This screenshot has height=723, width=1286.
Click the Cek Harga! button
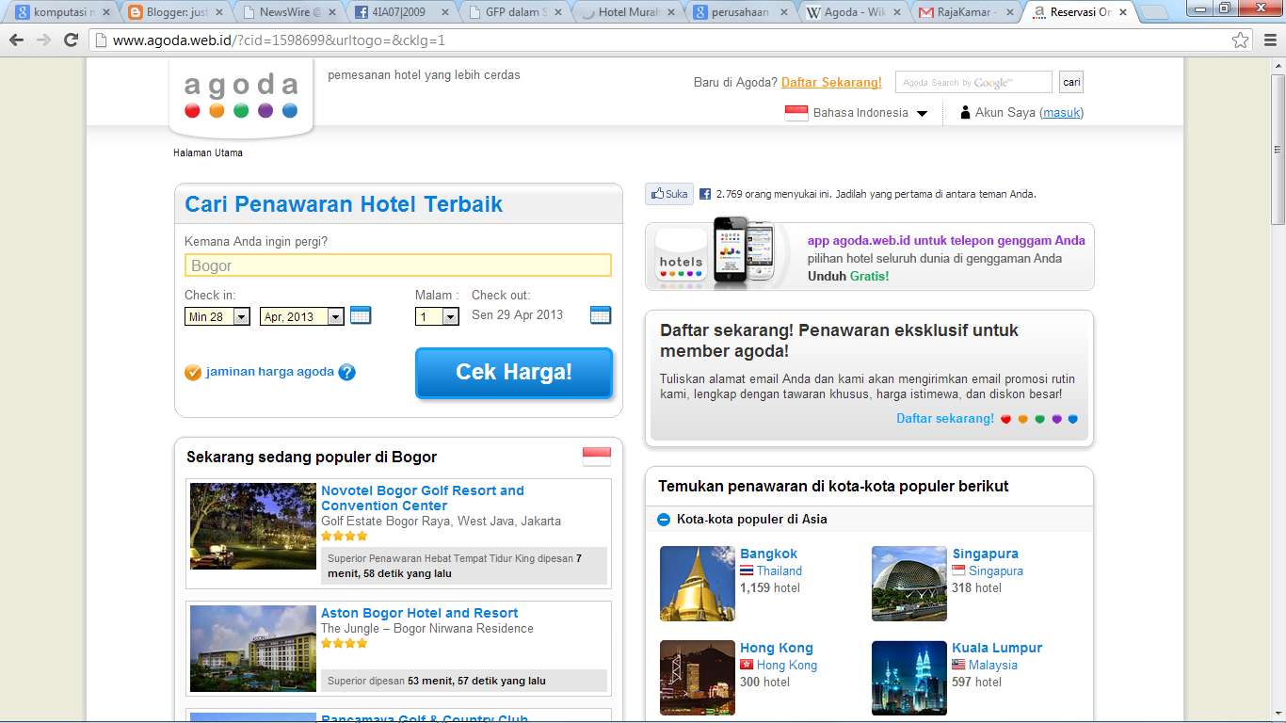coord(514,373)
